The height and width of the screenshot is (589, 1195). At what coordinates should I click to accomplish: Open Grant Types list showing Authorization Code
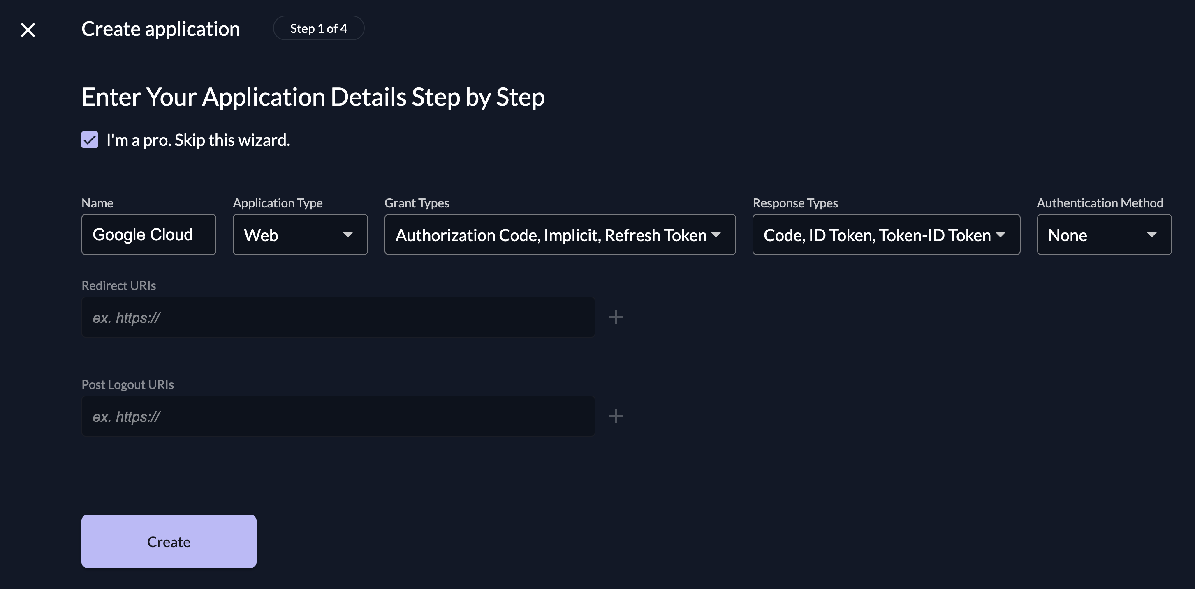[x=559, y=235]
